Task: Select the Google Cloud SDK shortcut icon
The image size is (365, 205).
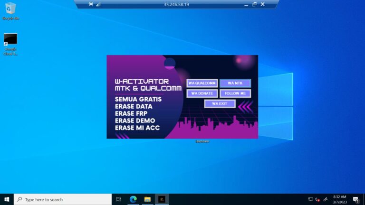Action: 10,45
